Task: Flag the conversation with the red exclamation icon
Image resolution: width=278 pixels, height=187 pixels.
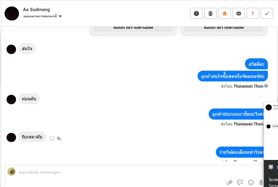Action: click(x=252, y=13)
